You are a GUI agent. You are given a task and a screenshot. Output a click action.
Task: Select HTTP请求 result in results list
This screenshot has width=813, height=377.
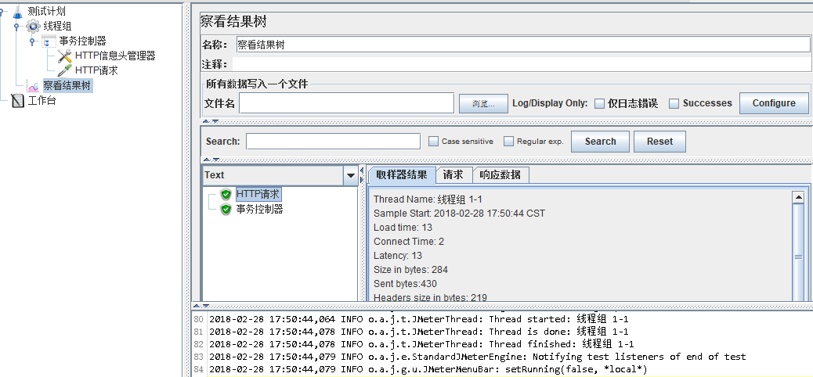point(258,194)
